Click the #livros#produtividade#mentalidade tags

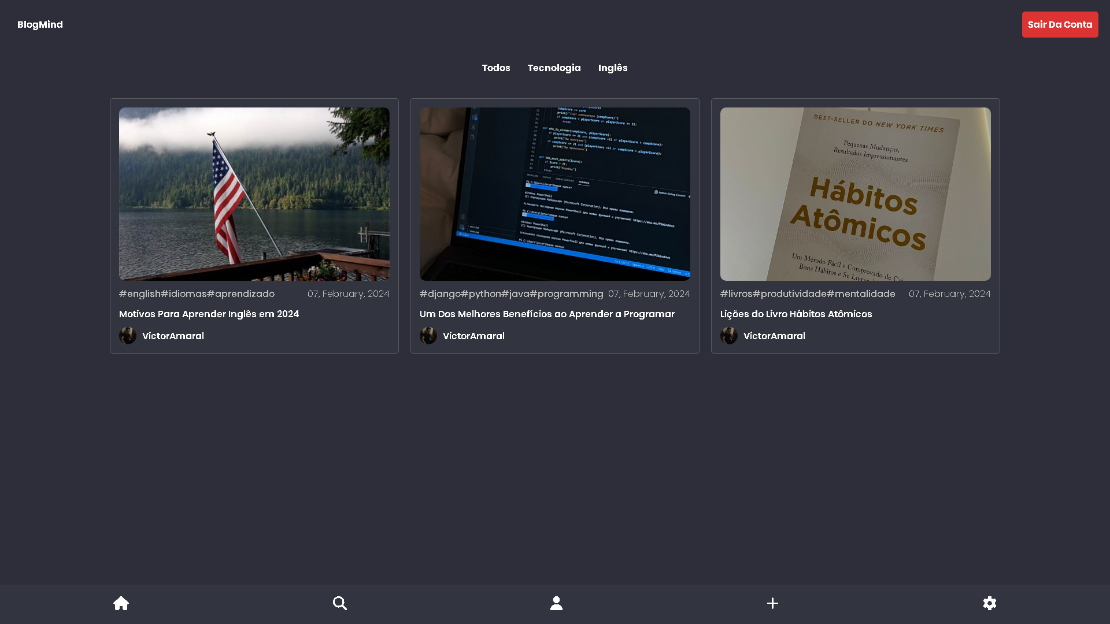808,294
